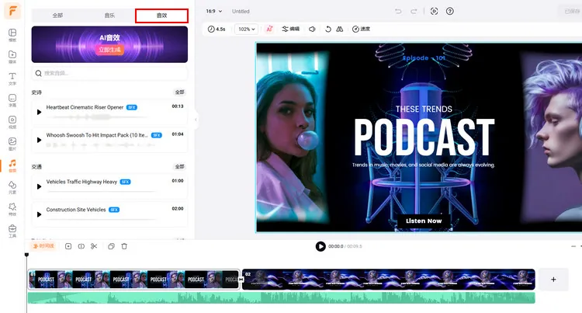Select the PODCAST title on canvas

424,137
